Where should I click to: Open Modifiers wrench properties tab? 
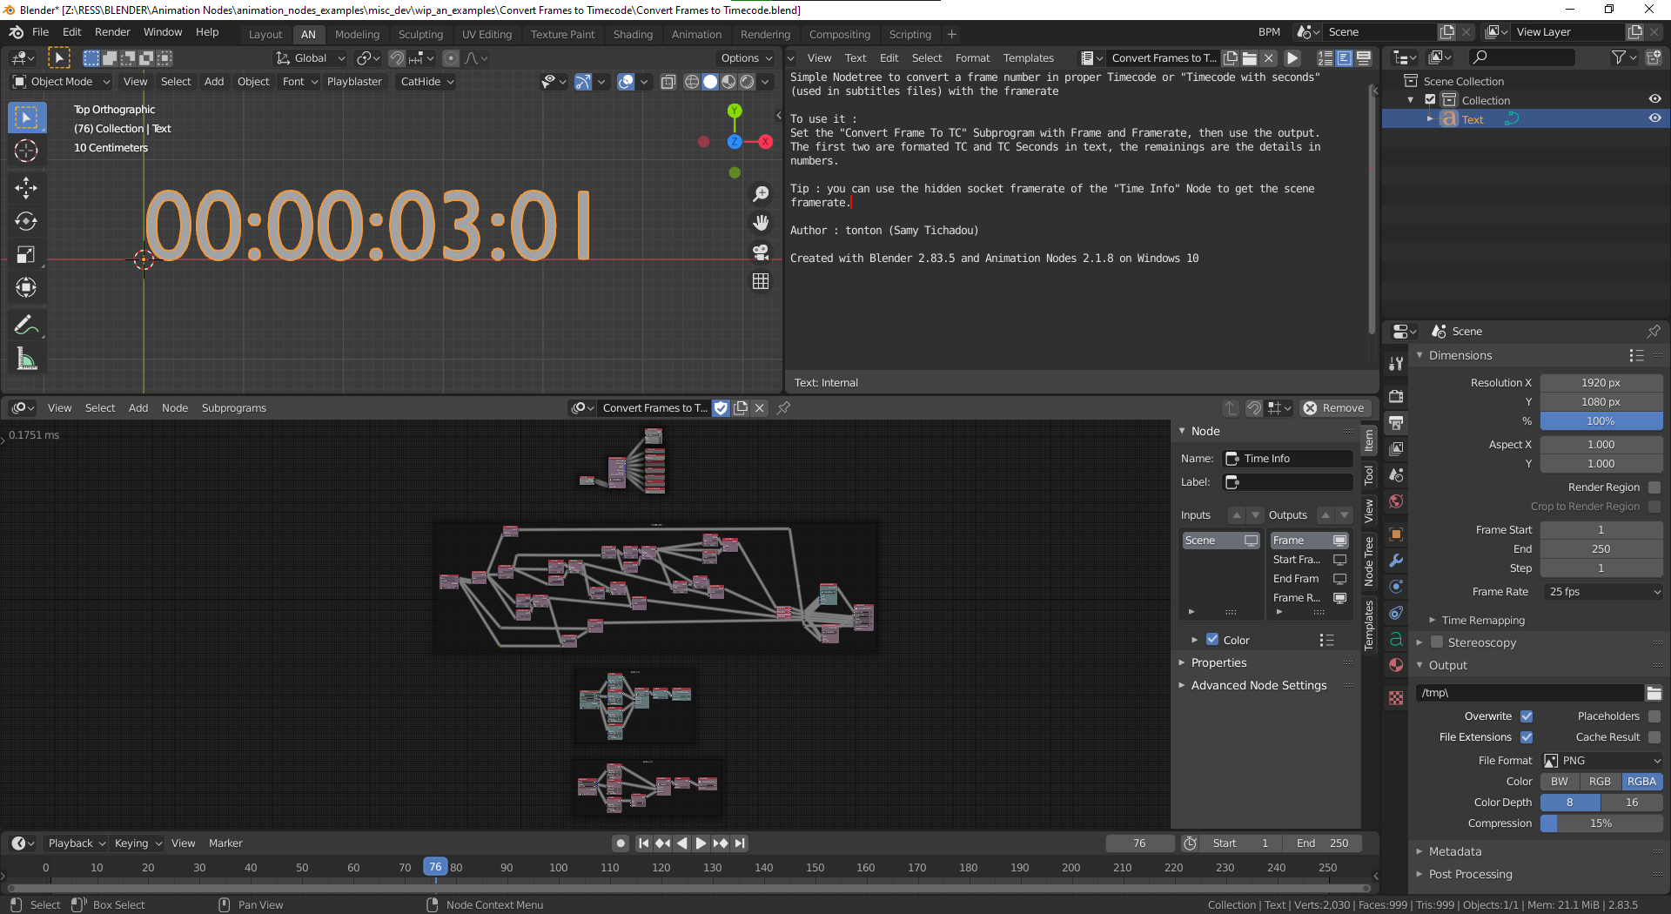tap(1396, 561)
